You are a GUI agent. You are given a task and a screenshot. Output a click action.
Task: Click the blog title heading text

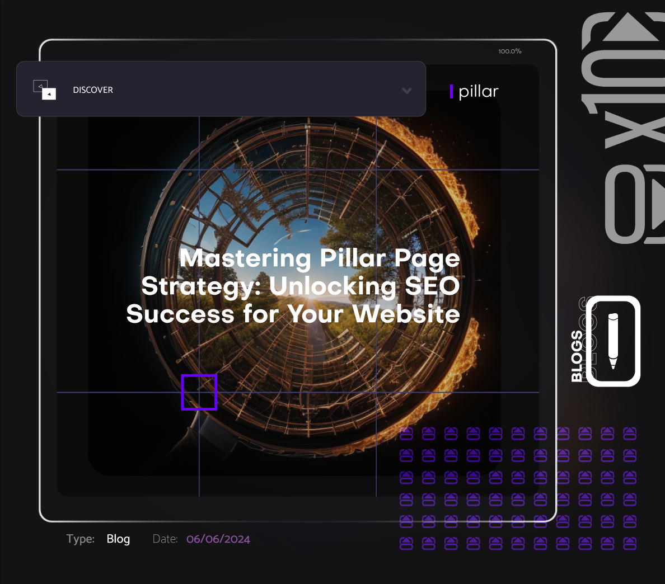tap(293, 286)
